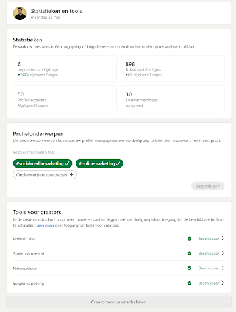This screenshot has width=236, height=312.
Task: Click the green check icon for Volgen-koppeling
Action: click(190, 283)
